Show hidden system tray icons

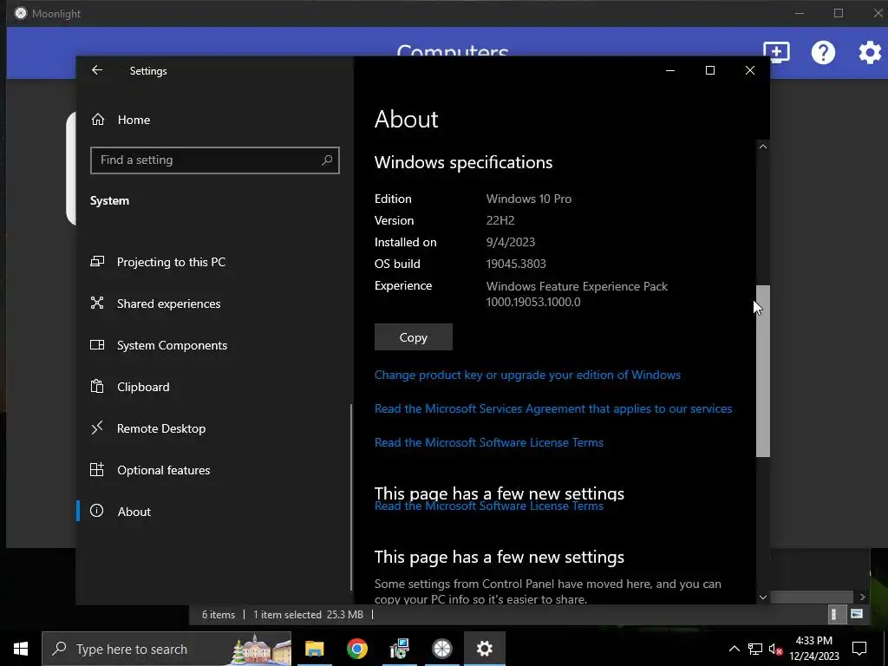[734, 649]
